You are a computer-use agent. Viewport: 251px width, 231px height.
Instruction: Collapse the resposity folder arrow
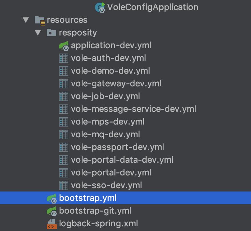coord(38,33)
